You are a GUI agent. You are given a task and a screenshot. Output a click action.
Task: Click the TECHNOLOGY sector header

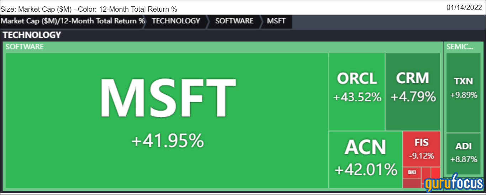32,35
